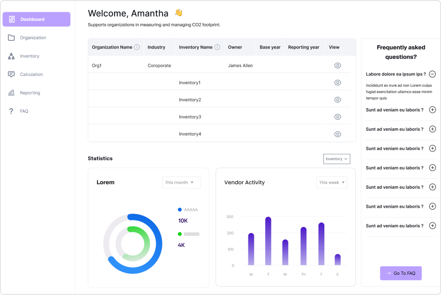The width and height of the screenshot is (441, 295).
Task: Go to the Calculation section
Action: [x=31, y=74]
